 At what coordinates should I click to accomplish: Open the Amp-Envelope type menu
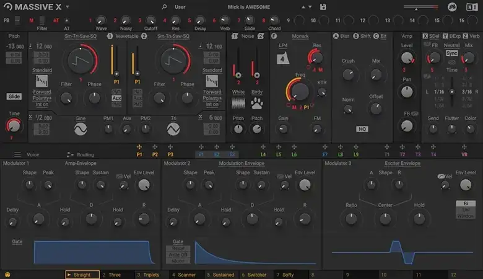80,163
